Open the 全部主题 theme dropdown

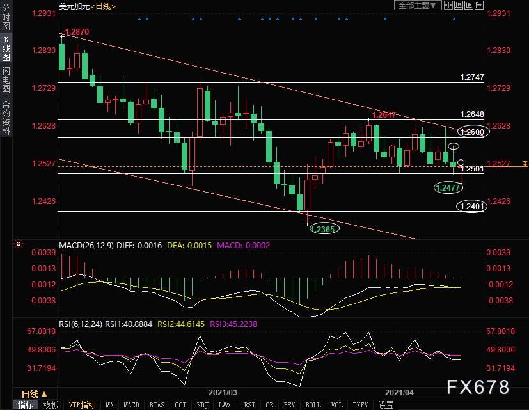coord(418,5)
